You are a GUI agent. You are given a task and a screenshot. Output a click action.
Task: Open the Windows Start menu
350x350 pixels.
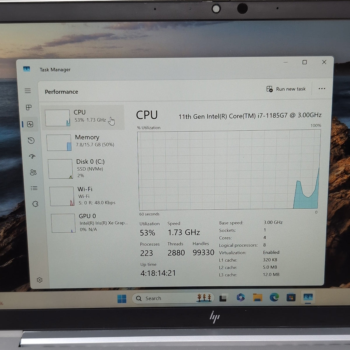coord(122,299)
